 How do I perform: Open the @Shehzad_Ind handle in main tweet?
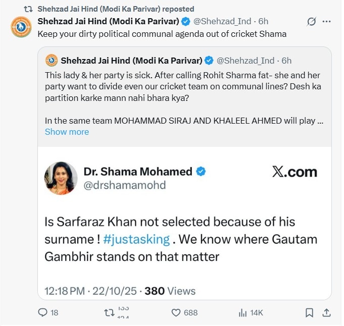point(222,21)
